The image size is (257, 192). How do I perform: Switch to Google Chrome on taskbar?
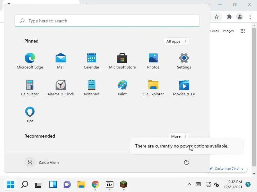pos(95,185)
